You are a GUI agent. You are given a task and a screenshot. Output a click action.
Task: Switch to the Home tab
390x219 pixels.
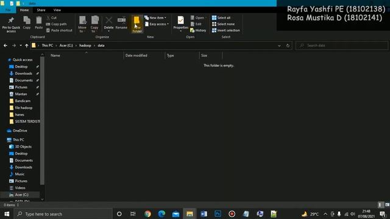click(24, 10)
